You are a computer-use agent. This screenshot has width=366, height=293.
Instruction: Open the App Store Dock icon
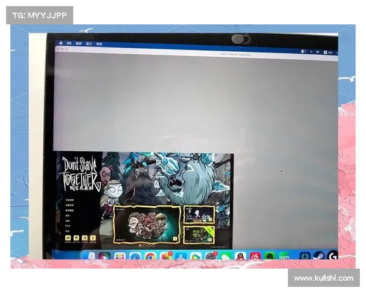pos(181,256)
